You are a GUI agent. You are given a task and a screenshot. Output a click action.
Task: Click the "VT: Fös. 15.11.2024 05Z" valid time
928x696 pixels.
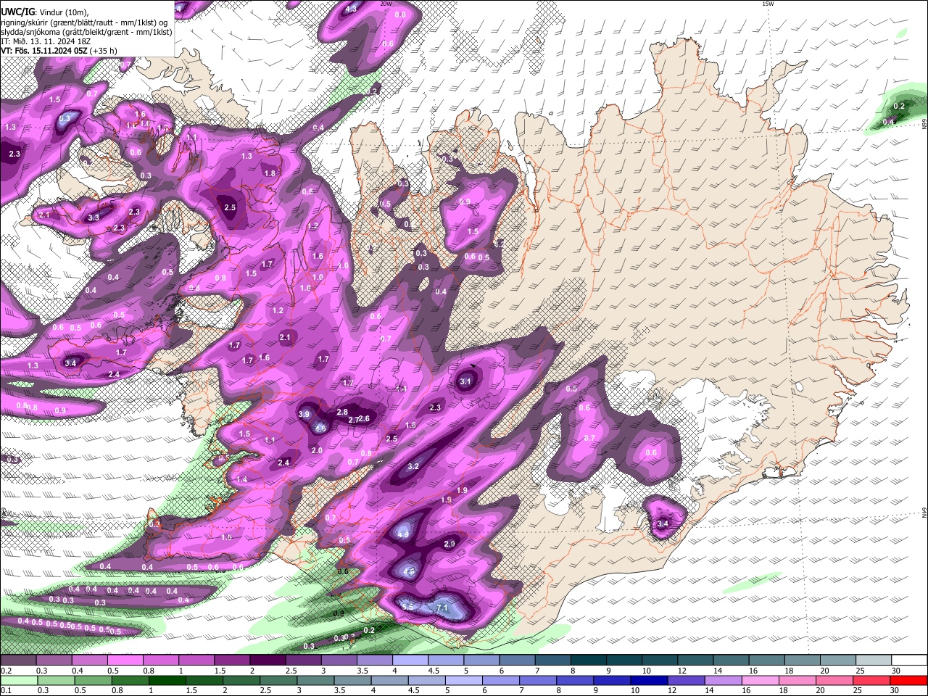44,51
